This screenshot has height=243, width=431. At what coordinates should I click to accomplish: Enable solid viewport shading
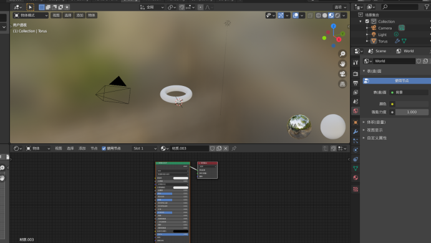(x=324, y=16)
